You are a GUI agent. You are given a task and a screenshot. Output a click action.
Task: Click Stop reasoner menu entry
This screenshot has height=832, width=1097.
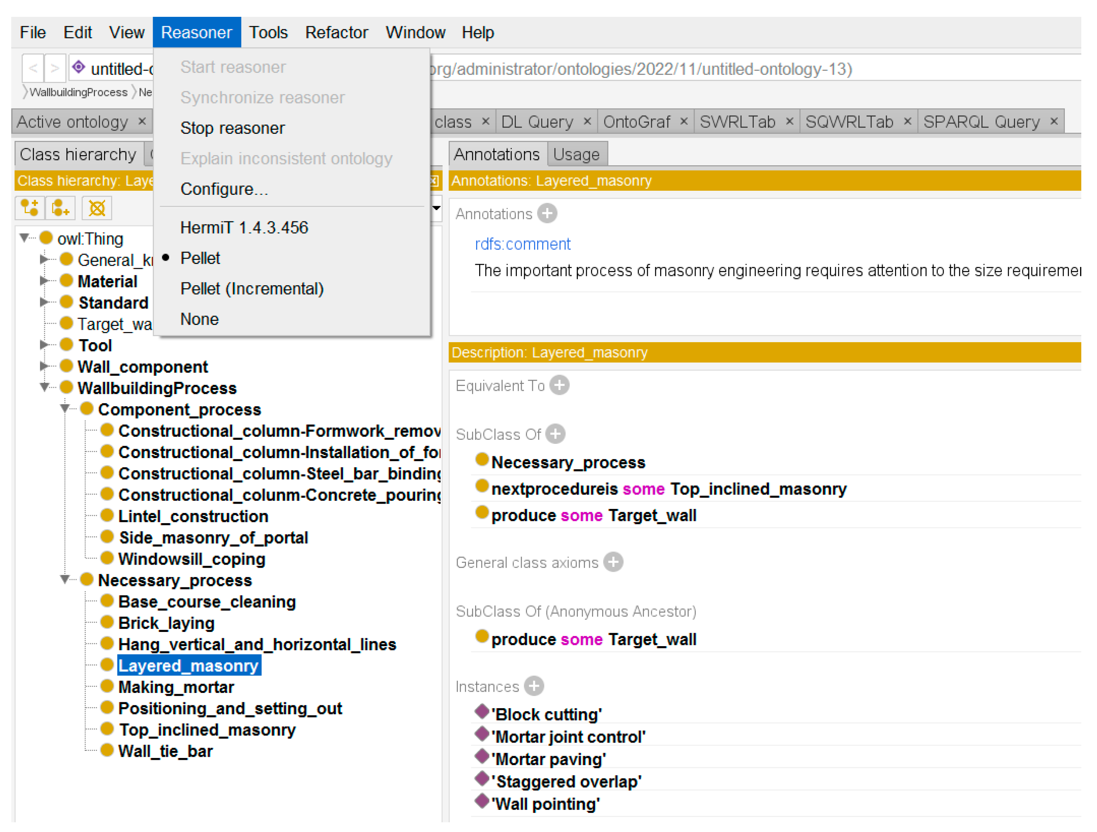tap(233, 128)
